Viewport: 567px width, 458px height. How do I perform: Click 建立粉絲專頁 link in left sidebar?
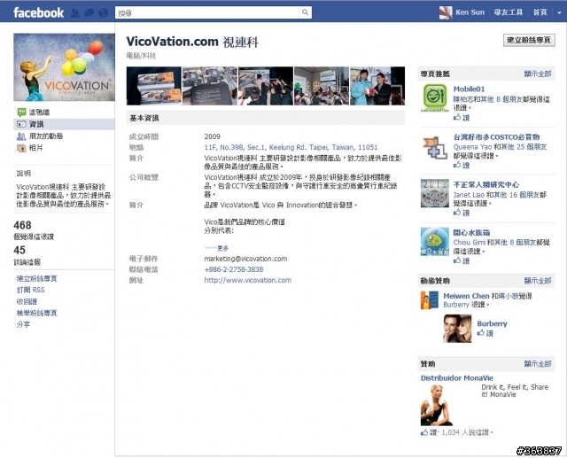pyautogui.click(x=37, y=278)
